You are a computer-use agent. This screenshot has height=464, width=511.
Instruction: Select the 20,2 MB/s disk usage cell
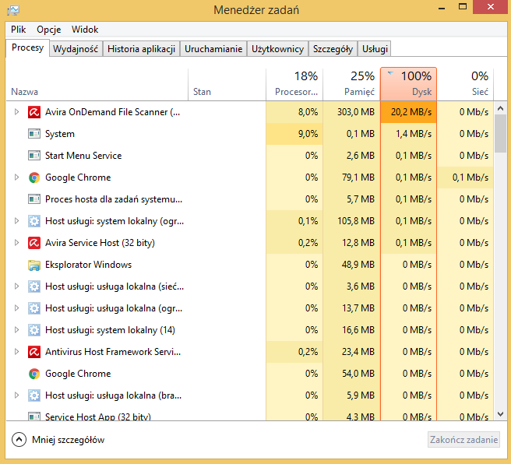[x=409, y=112]
